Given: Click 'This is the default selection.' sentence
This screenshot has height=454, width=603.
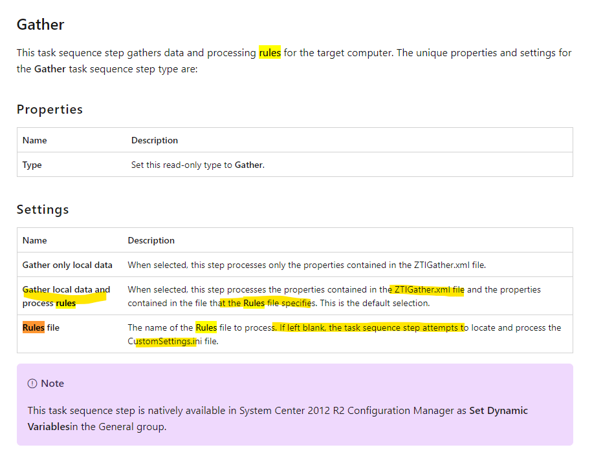Looking at the screenshot, I should tap(375, 303).
